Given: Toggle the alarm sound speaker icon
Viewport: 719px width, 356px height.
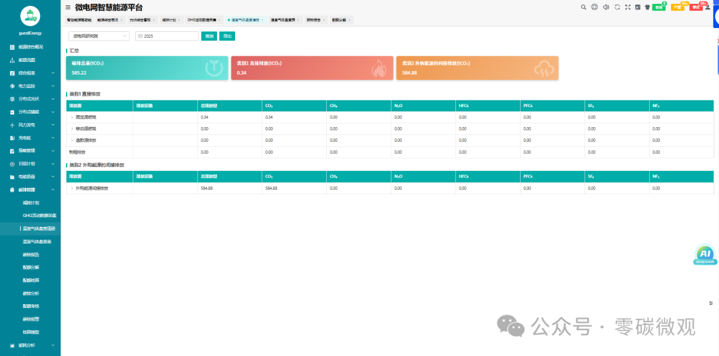Looking at the screenshot, I should 606,7.
